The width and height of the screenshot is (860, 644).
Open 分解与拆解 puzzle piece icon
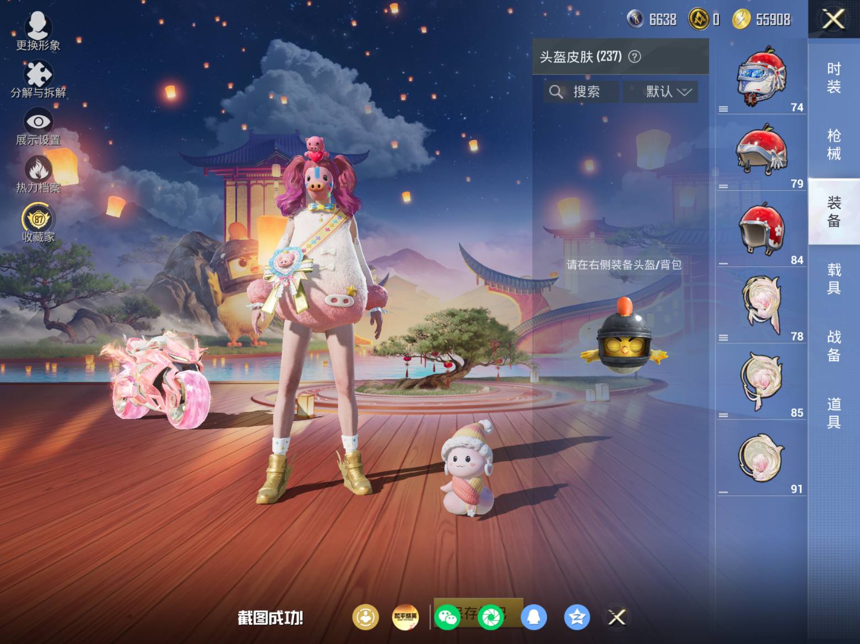coord(38,80)
